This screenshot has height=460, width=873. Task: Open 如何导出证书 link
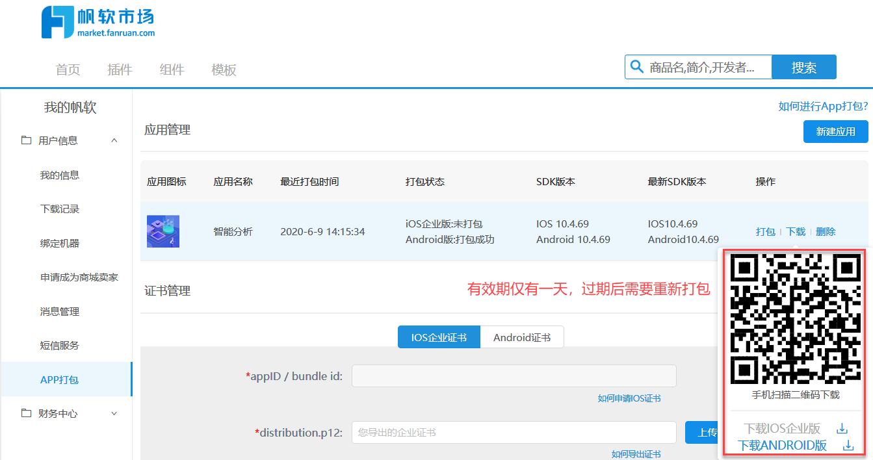(636, 454)
